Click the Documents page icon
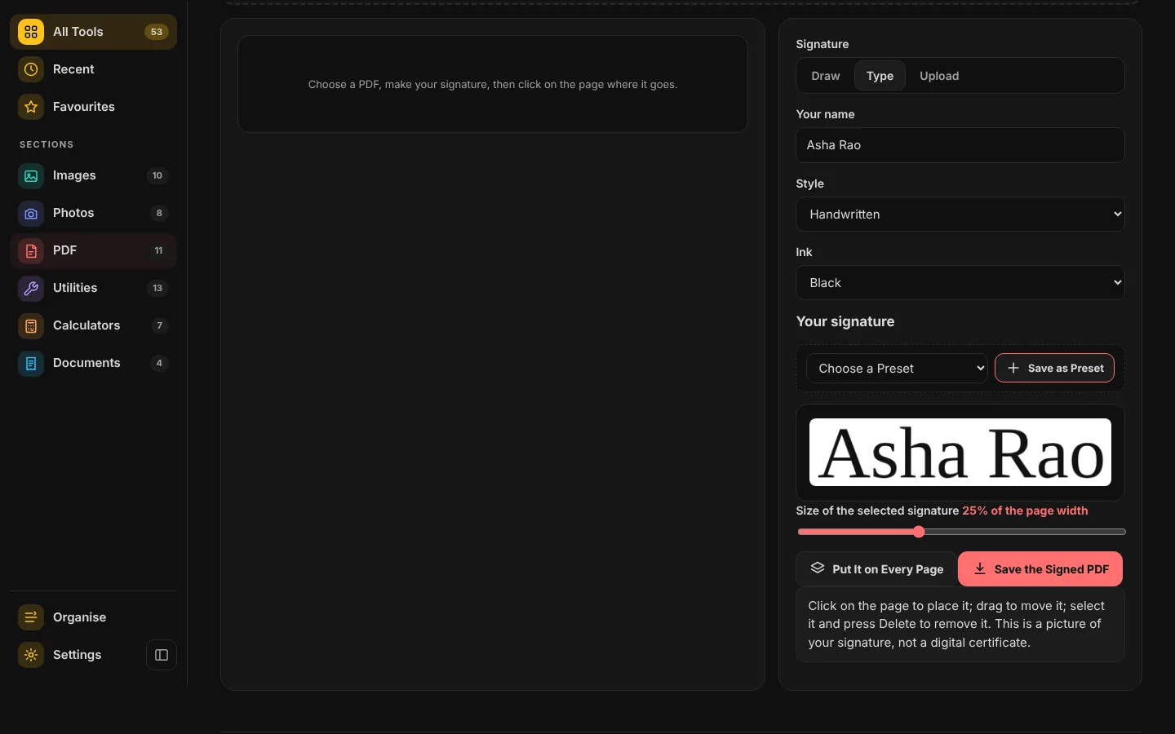This screenshot has height=734, width=1175. point(31,363)
